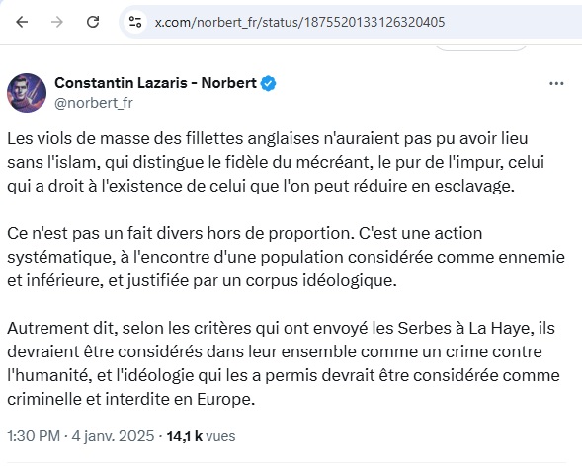The image size is (582, 466).
Task: Click the paragraph starting Ce n'est pas
Action: tap(286, 257)
